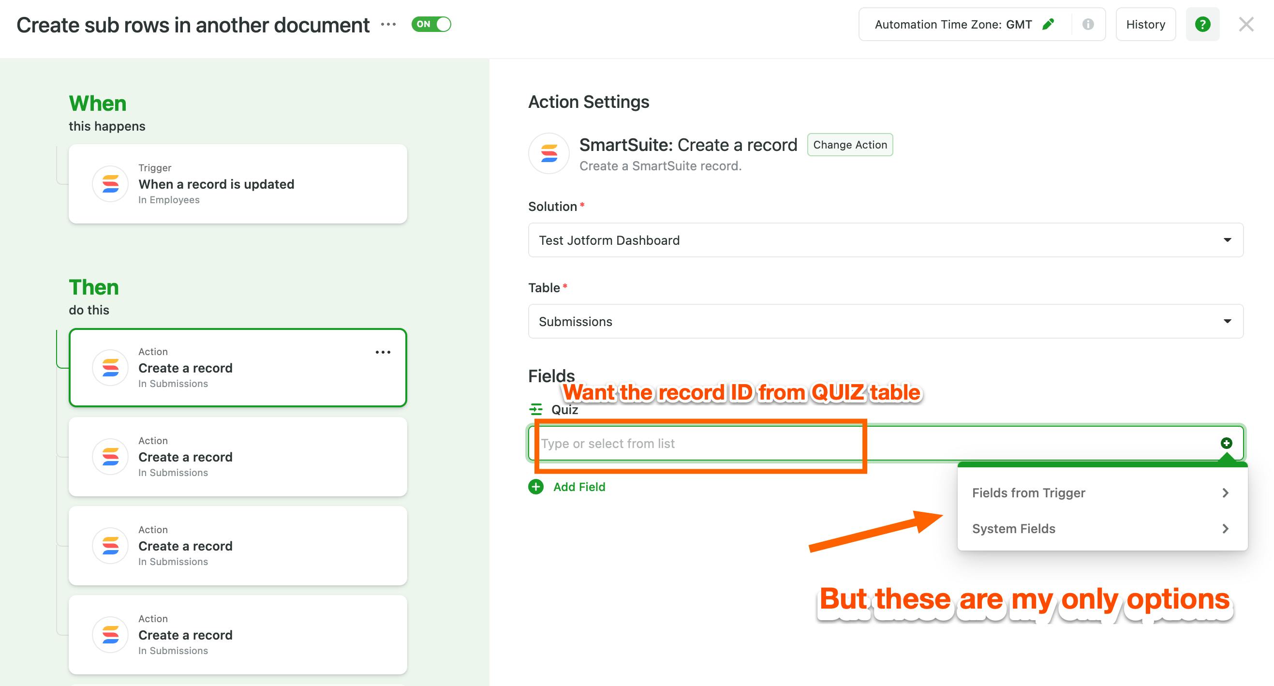
Task: Edit automation time zone pencil icon
Action: (x=1048, y=24)
